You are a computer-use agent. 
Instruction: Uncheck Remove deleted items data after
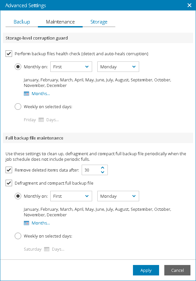[9, 170]
